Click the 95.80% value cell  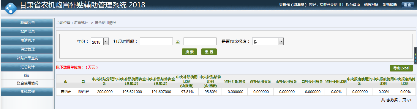tap(210, 92)
